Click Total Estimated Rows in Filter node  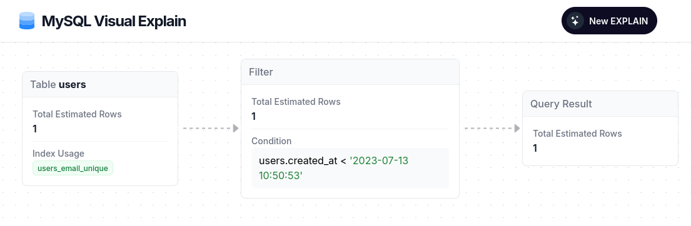click(x=296, y=102)
